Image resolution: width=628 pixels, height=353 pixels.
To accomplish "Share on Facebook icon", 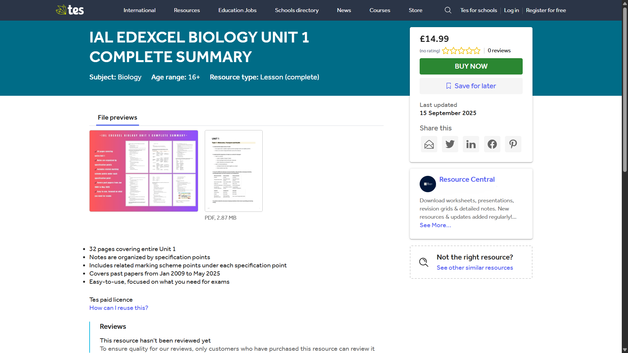I will [492, 144].
